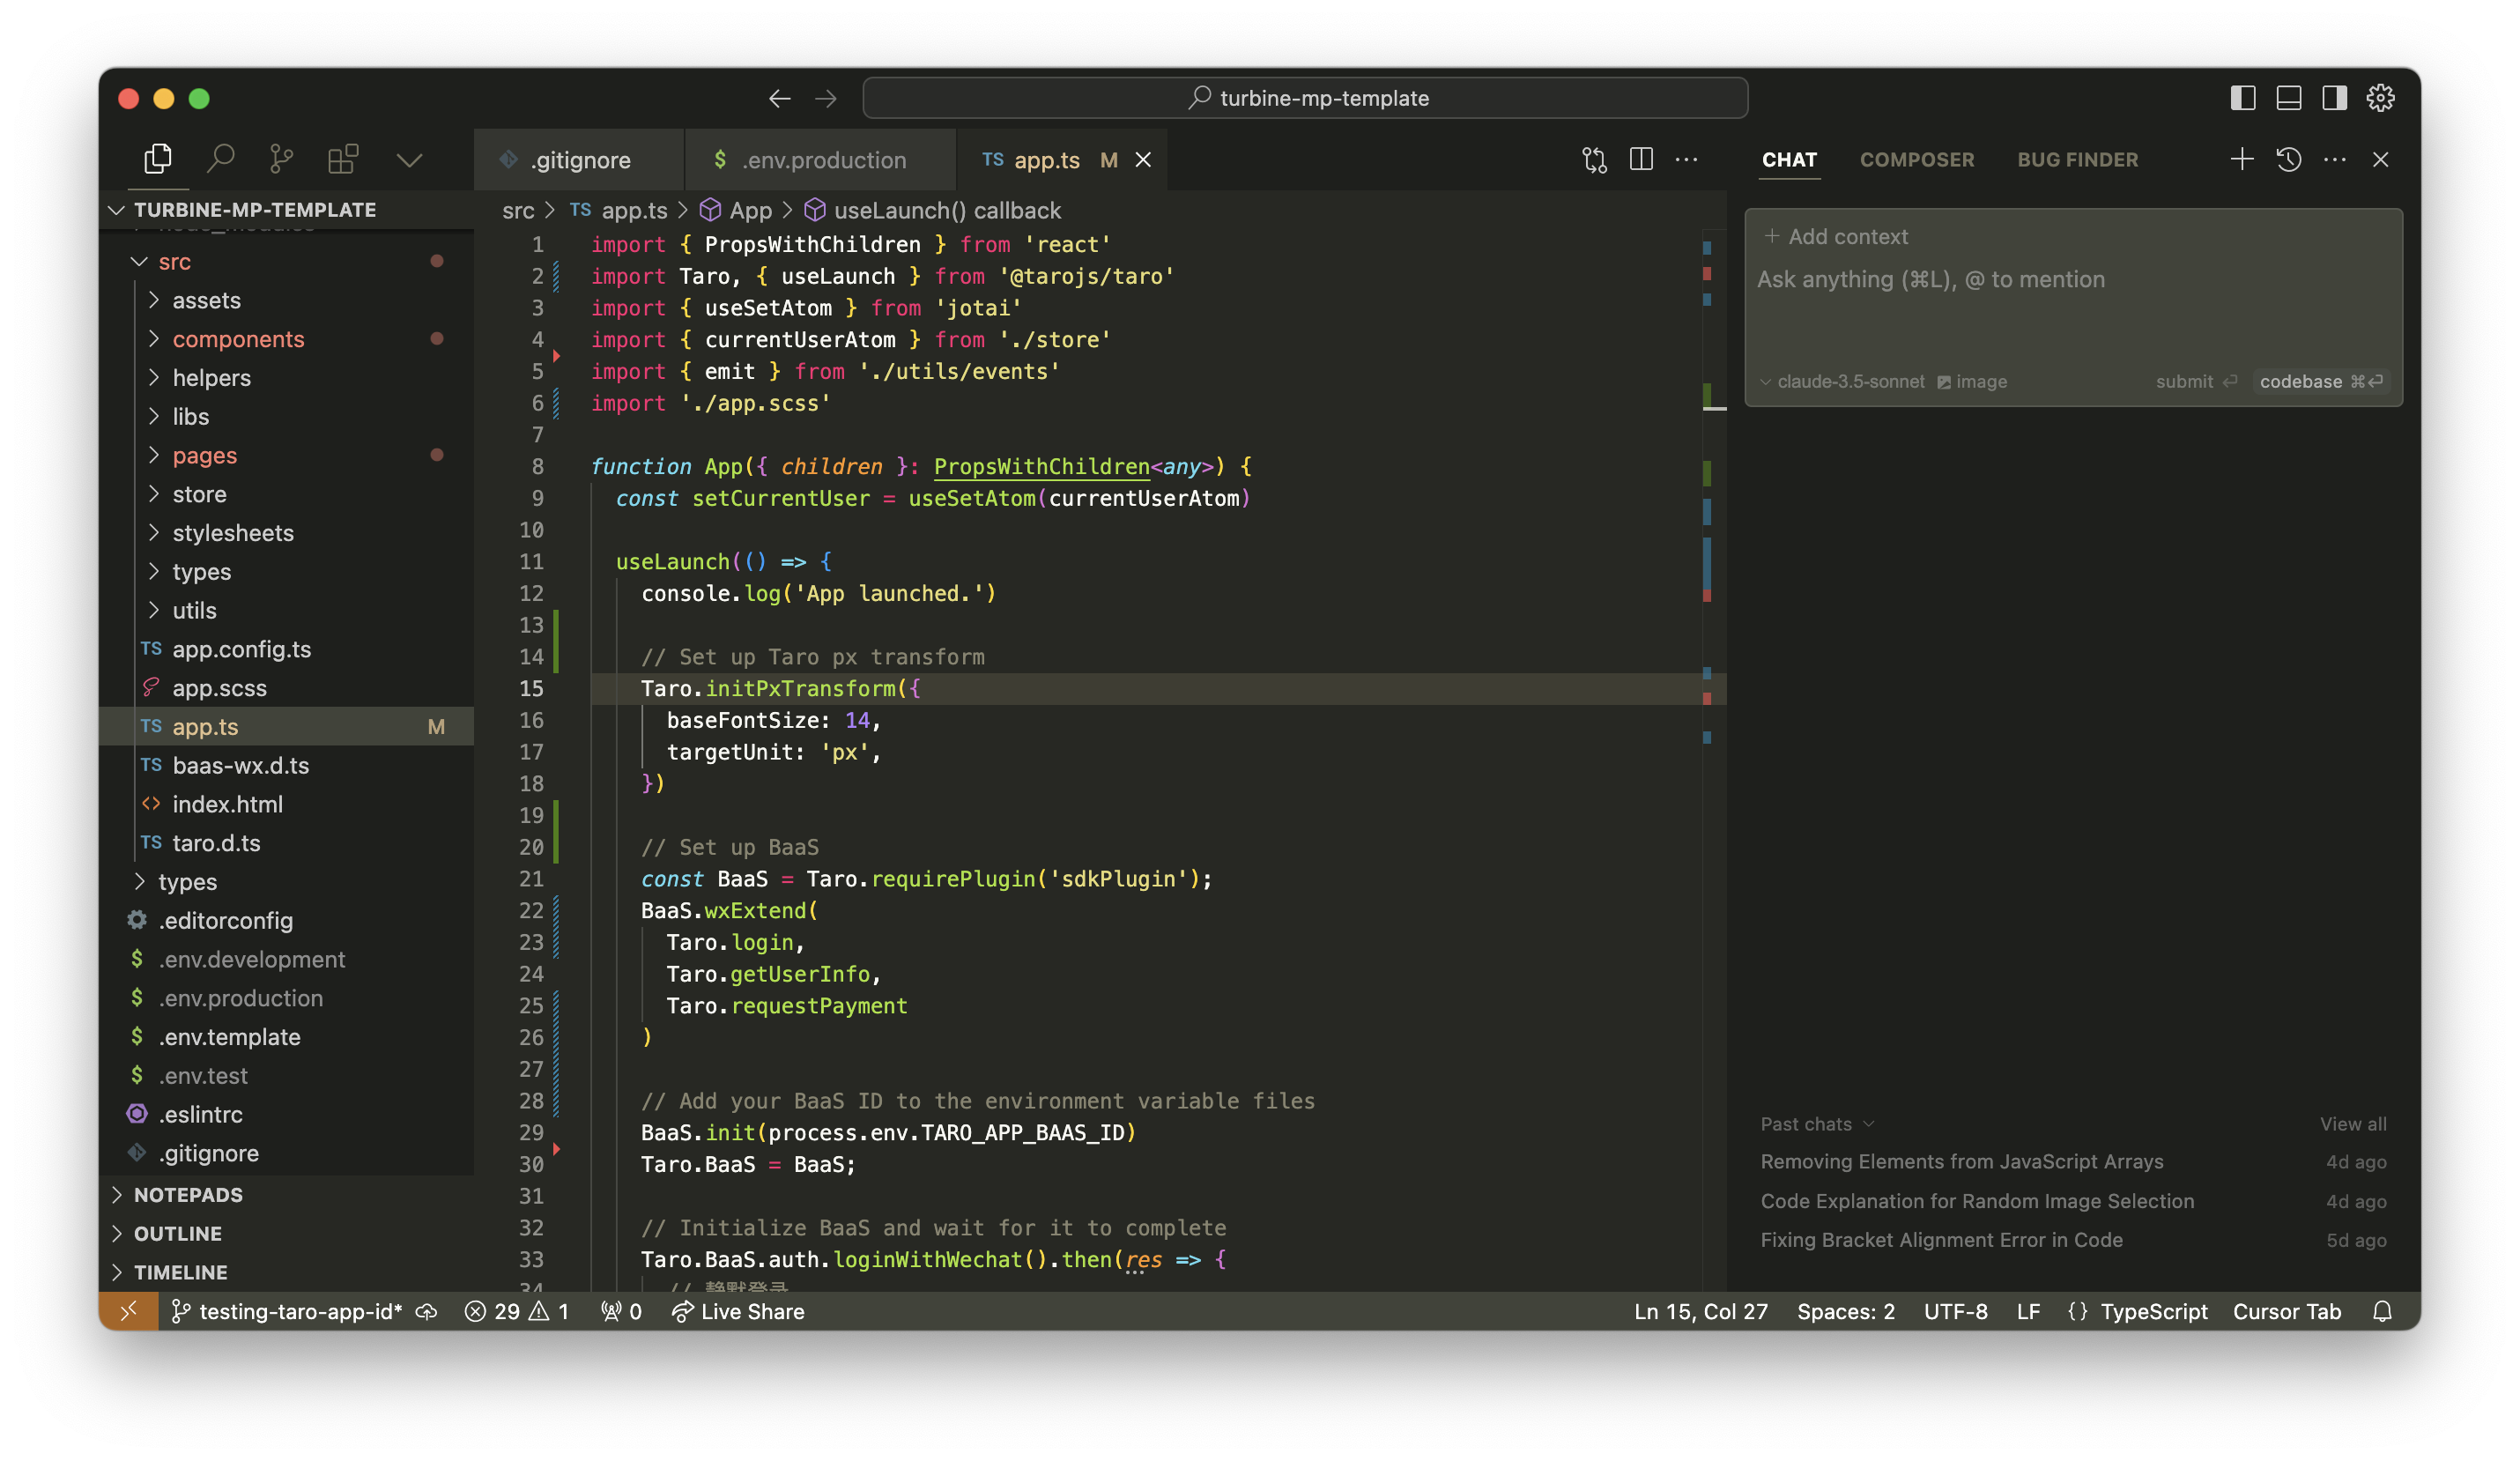Start a new chat with plus icon
This screenshot has width=2520, height=1461.
pos(2241,160)
